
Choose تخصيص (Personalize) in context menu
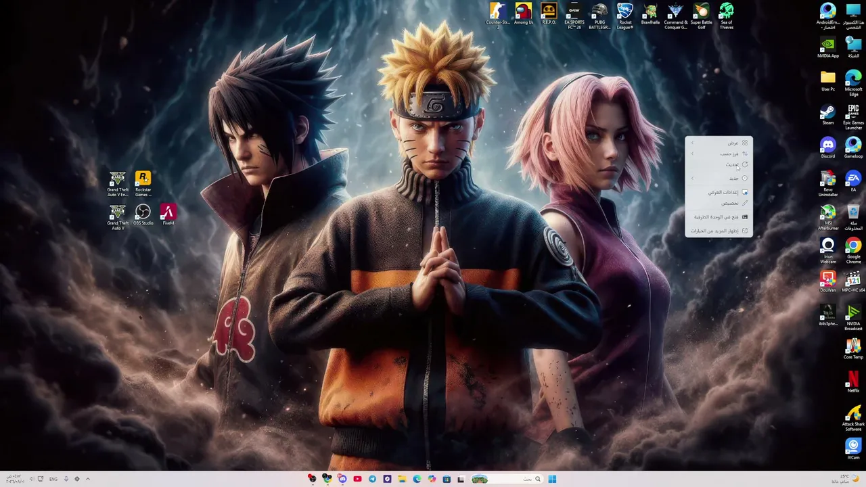(719, 203)
